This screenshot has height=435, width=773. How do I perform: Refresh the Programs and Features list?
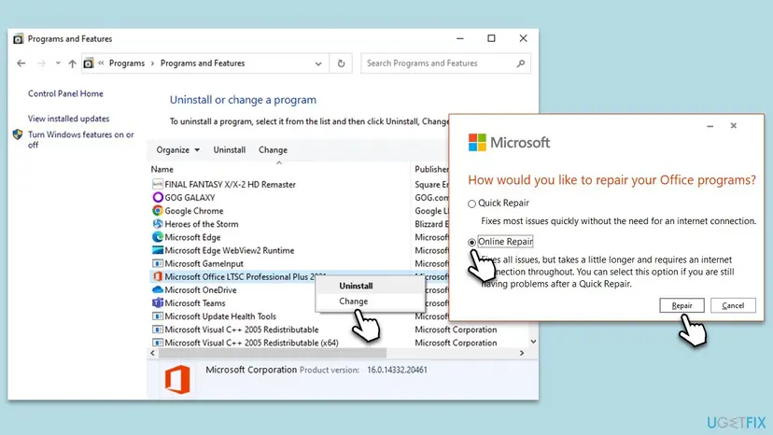coord(341,63)
